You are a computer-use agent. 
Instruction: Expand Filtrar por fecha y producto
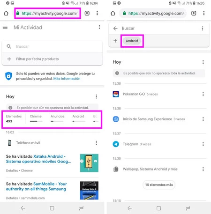52,59
